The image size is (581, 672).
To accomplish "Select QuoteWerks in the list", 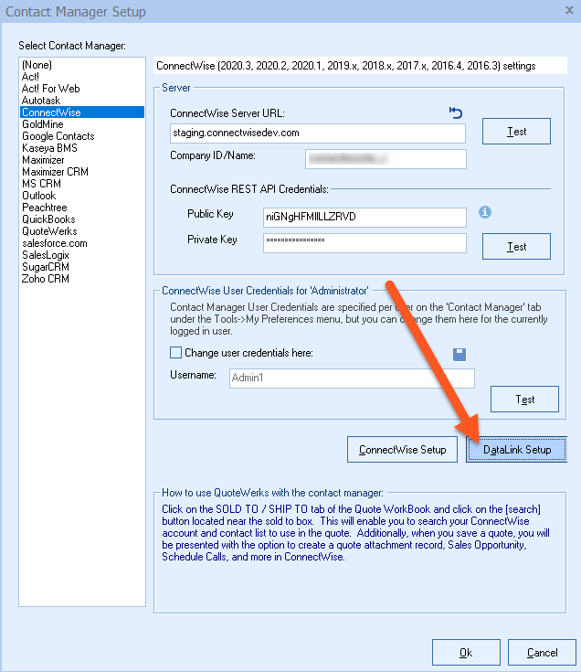I will [82, 231].
